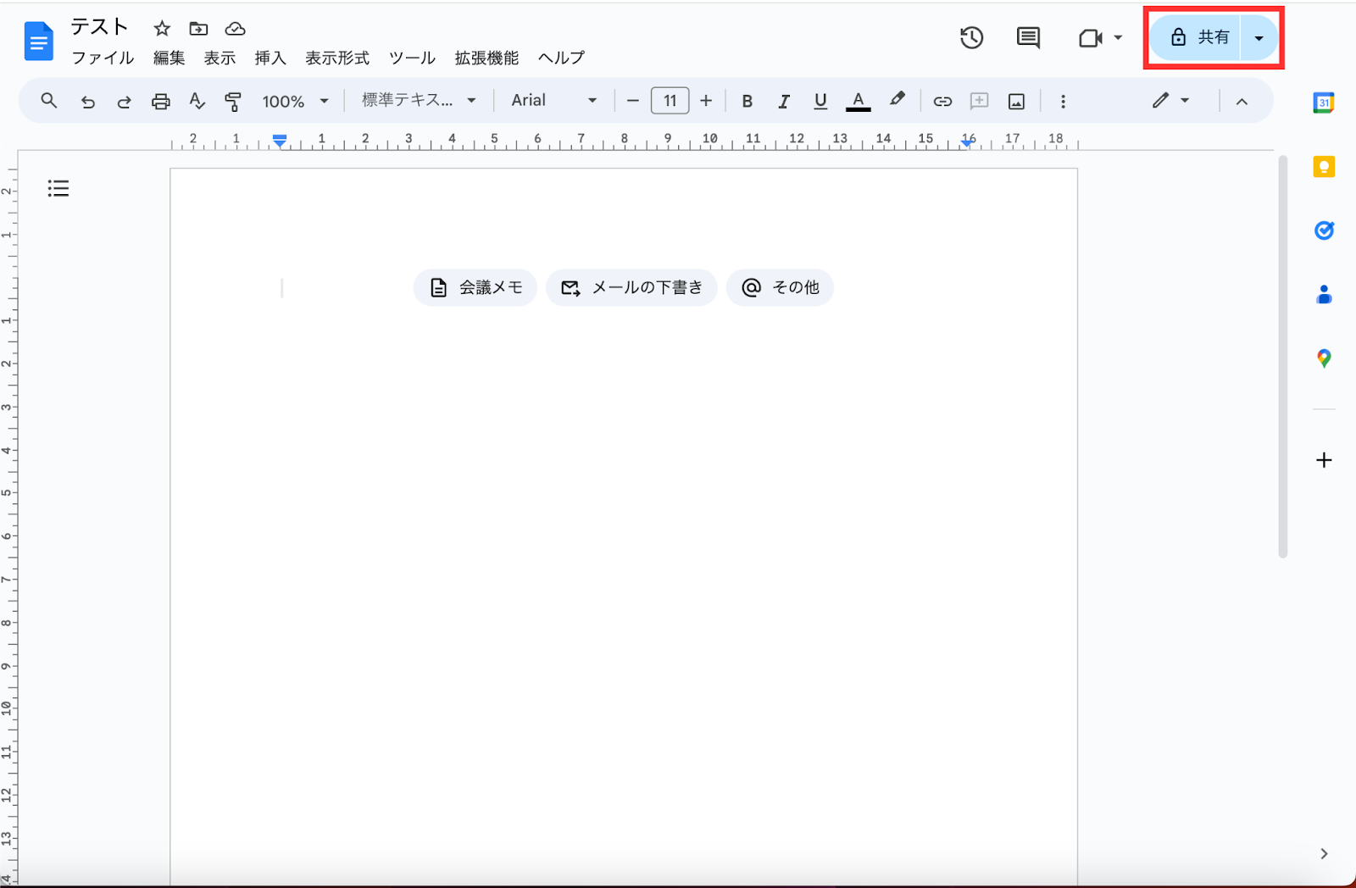Open the document outline icon
Screen dimensions: 1356x888
click(x=58, y=188)
